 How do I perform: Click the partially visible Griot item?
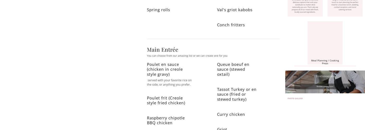click(x=222, y=129)
